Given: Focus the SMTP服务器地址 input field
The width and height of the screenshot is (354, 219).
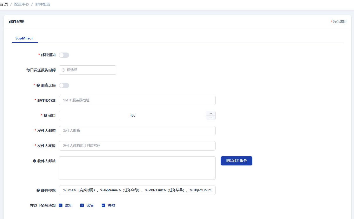Looking at the screenshot, I should click(137, 100).
